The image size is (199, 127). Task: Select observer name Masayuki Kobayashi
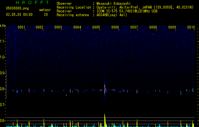coord(114,3)
